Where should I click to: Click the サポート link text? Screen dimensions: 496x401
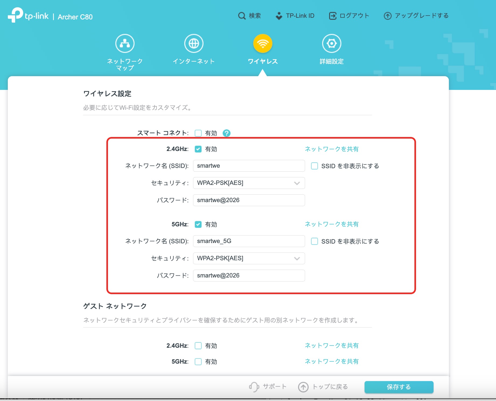275,387
